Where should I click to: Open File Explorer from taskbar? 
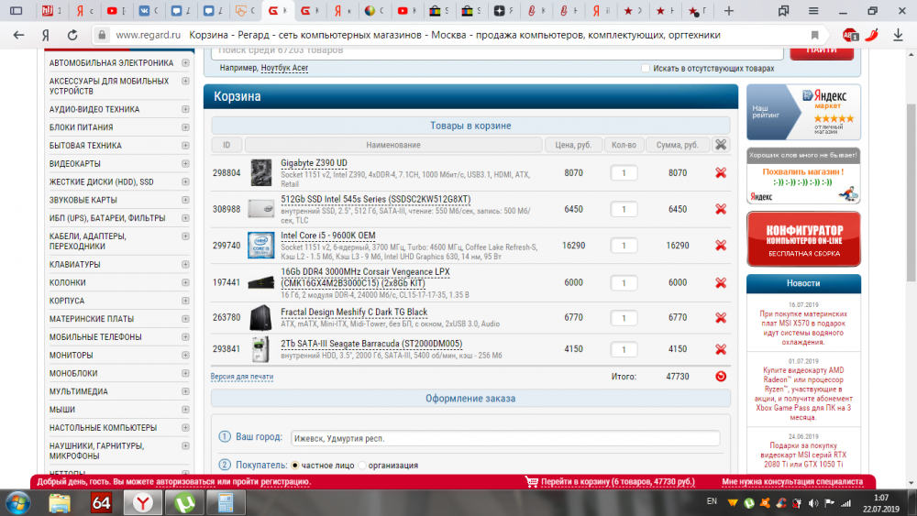(59, 502)
